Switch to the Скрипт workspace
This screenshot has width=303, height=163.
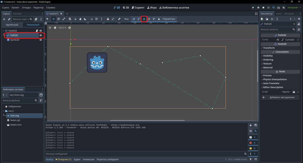pos(138,7)
